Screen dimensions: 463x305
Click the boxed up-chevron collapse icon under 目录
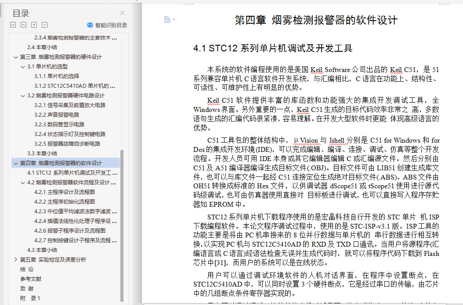click(x=23, y=25)
